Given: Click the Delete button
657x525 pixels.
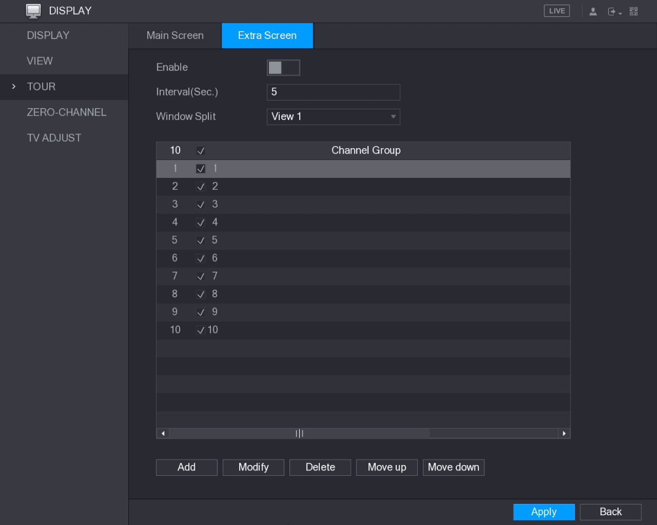Looking at the screenshot, I should tap(320, 467).
